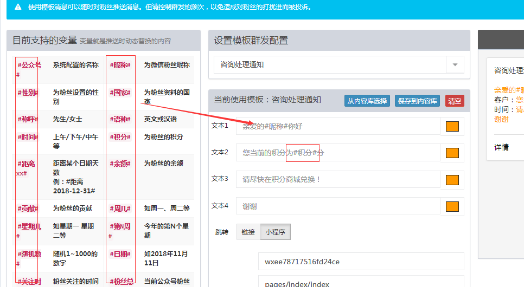Image resolution: width=524 pixels, height=287 pixels.
Task: Open the orange color swatch for 文本3
Action: pyautogui.click(x=452, y=180)
